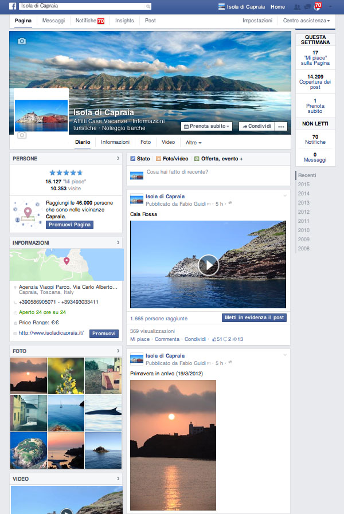Play the Cala Rossa video
This screenshot has height=514, width=344.
[x=208, y=265]
